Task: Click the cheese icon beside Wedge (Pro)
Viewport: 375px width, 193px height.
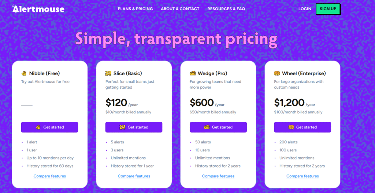Action: [x=193, y=73]
